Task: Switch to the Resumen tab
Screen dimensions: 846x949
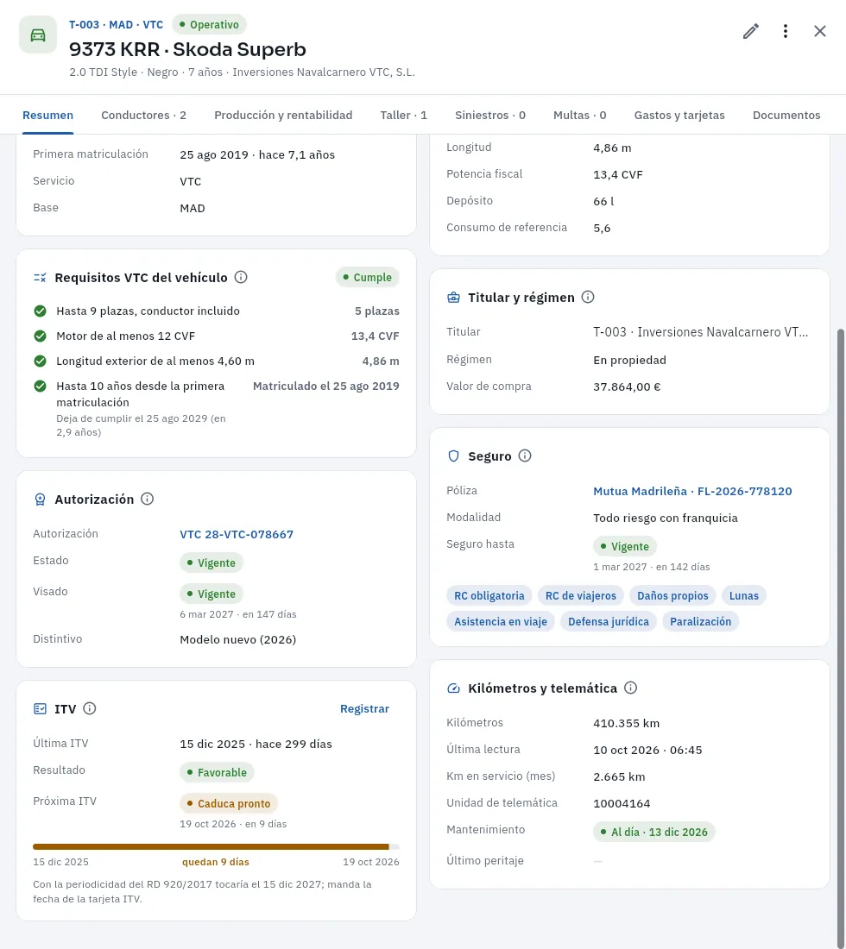Action: [47, 115]
